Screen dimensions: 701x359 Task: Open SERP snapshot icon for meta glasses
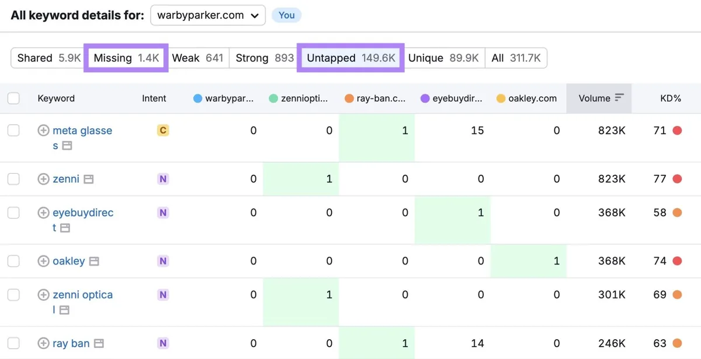click(x=67, y=146)
